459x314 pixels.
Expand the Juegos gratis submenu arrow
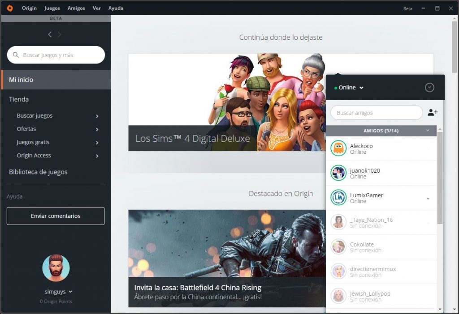point(97,143)
